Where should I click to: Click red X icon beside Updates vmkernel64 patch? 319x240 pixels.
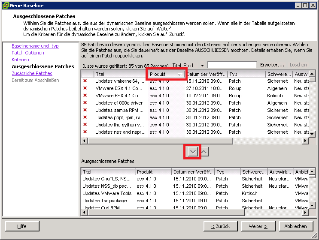tap(85, 81)
